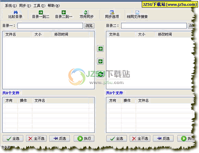This screenshot has width=199, height=153.
Task: Click 方向 column header in lower right list
Action: coord(114,101)
